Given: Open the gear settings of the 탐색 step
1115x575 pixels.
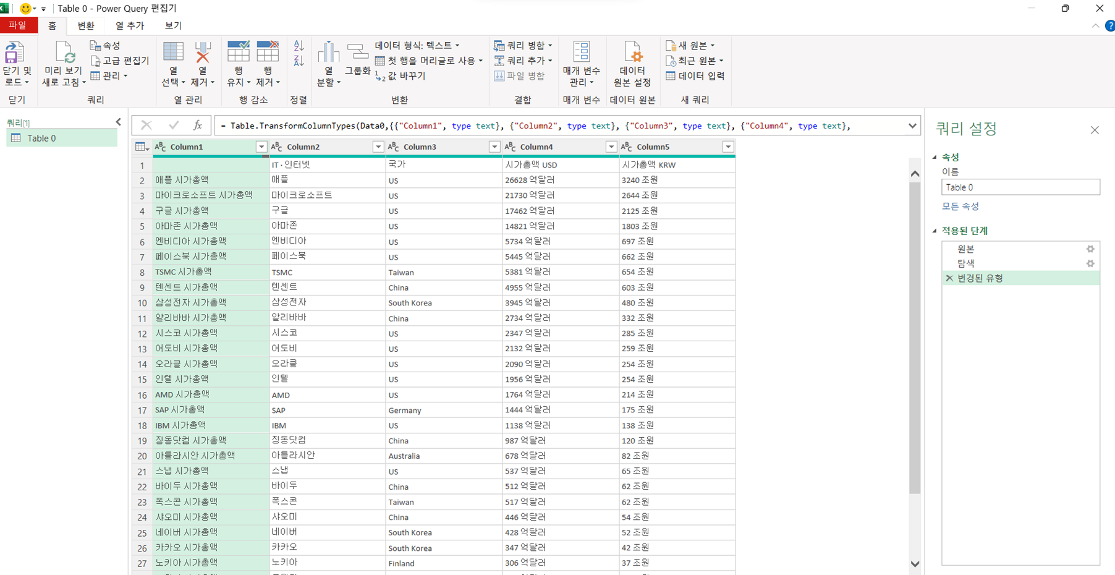Looking at the screenshot, I should pos(1090,263).
